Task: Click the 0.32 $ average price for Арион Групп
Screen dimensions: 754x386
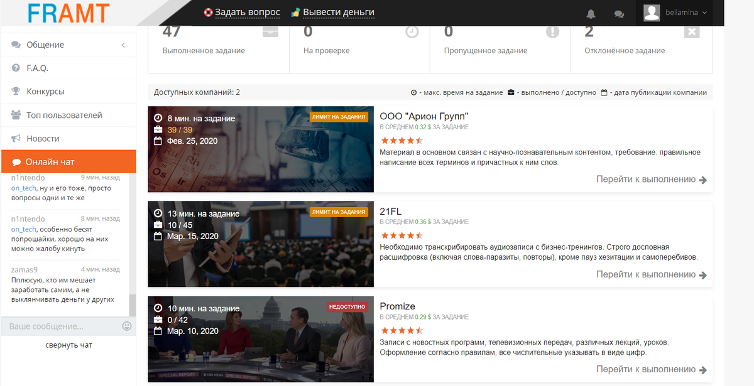Action: [x=423, y=127]
